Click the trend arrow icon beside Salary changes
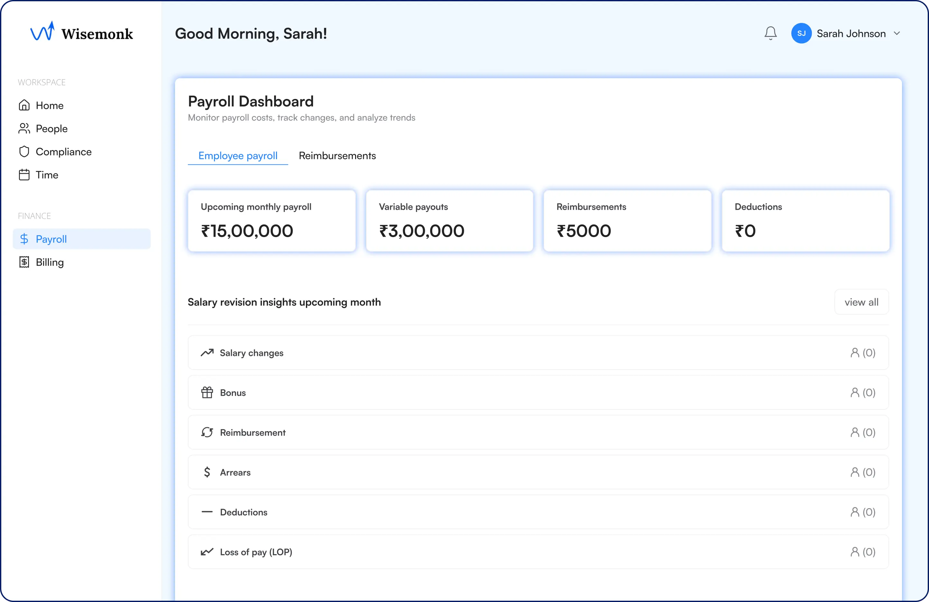The image size is (929, 602). [207, 352]
